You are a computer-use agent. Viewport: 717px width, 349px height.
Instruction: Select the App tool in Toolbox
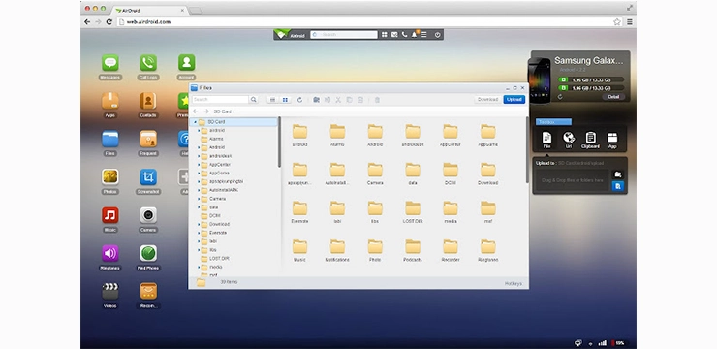(612, 140)
